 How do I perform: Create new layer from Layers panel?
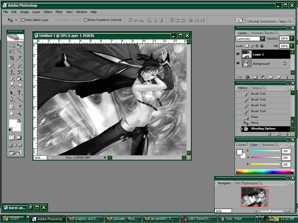[x=279, y=77]
